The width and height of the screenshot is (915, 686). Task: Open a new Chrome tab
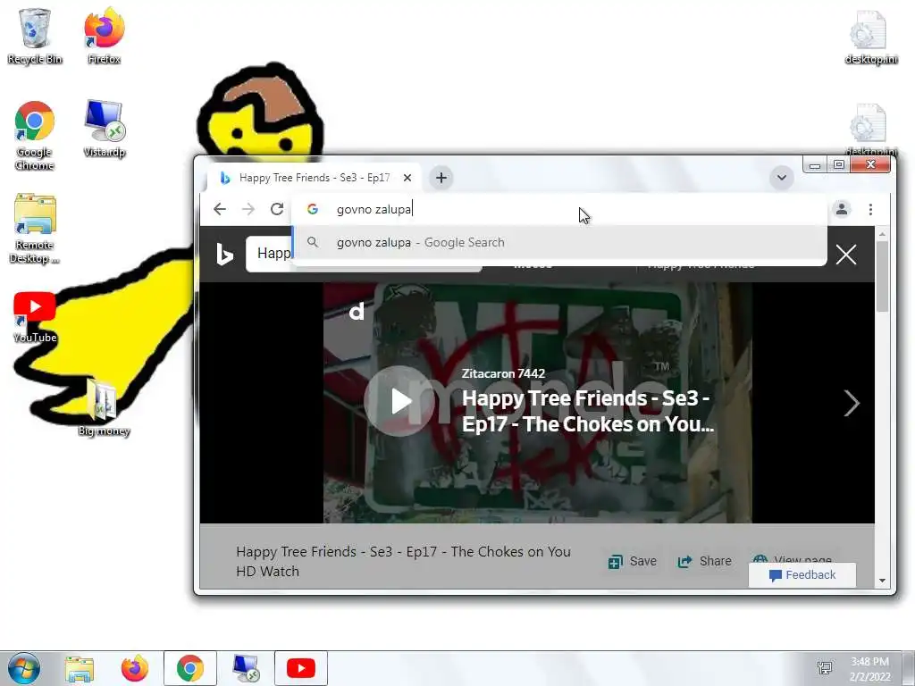point(441,178)
